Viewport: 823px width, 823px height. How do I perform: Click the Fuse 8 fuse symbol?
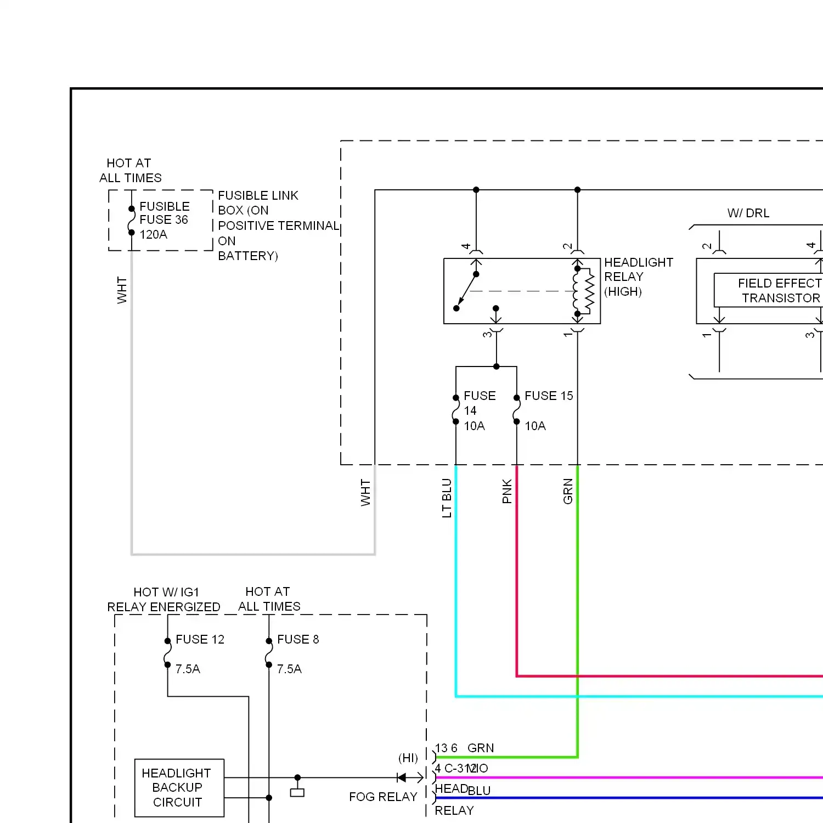click(x=268, y=653)
